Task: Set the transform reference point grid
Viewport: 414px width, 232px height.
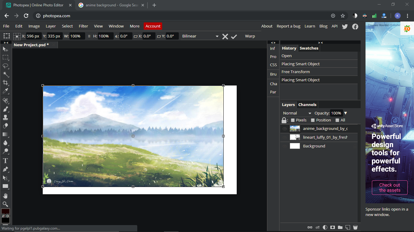Action: 17,36
